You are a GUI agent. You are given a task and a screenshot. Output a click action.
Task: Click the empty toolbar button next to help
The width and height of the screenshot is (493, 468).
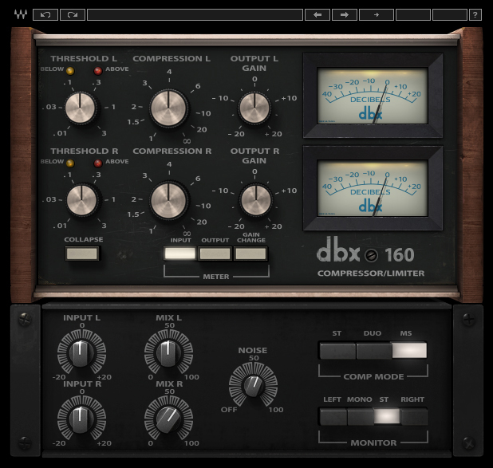[450, 15]
